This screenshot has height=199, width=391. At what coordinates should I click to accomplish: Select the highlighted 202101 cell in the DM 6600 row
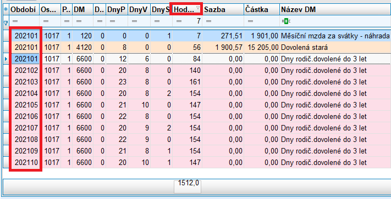click(x=24, y=59)
